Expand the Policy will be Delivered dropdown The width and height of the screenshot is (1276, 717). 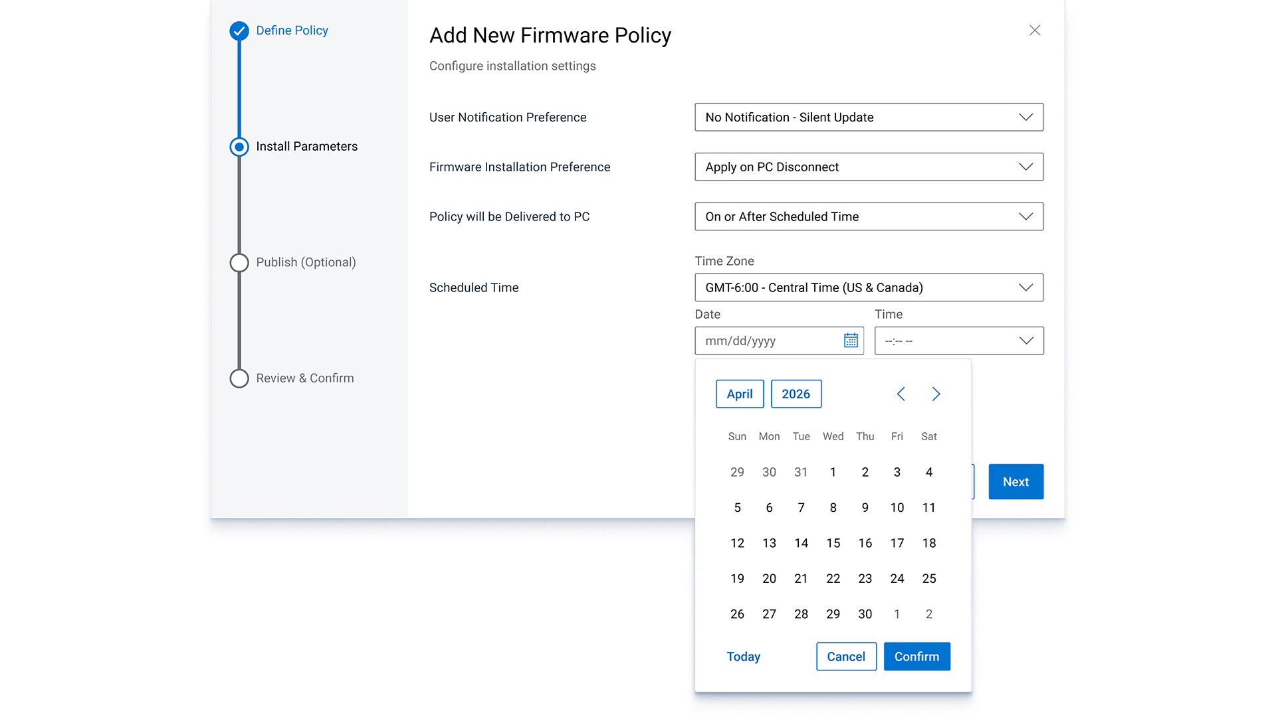[x=869, y=217]
